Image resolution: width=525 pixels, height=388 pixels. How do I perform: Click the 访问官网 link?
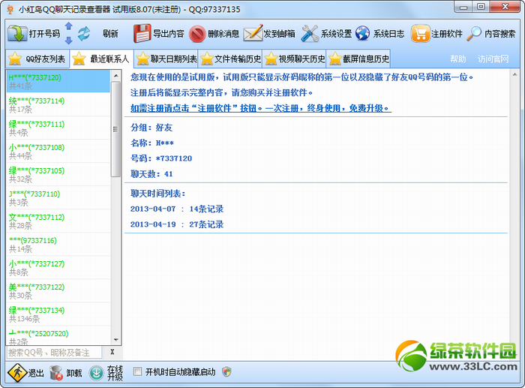click(x=493, y=59)
